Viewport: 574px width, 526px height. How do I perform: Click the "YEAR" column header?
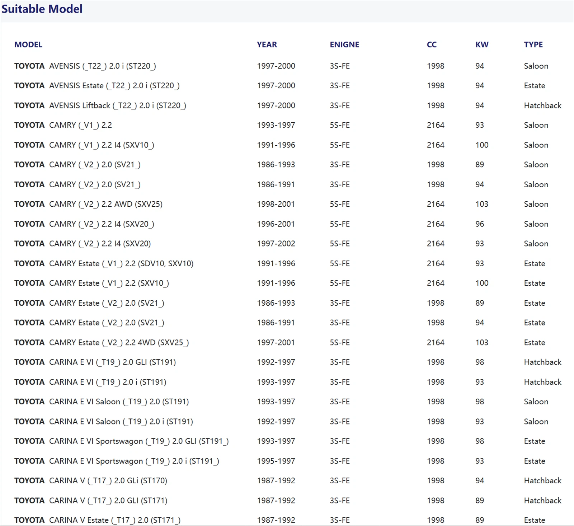[x=267, y=45]
